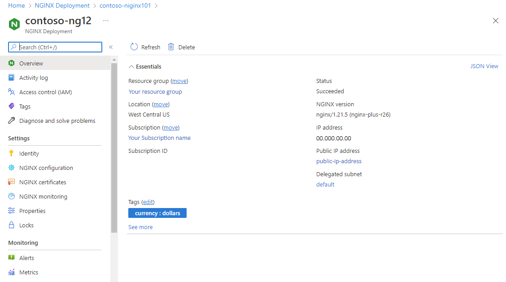This screenshot has width=506, height=282.
Task: Click the NGINX certificates icon
Action: pos(12,182)
